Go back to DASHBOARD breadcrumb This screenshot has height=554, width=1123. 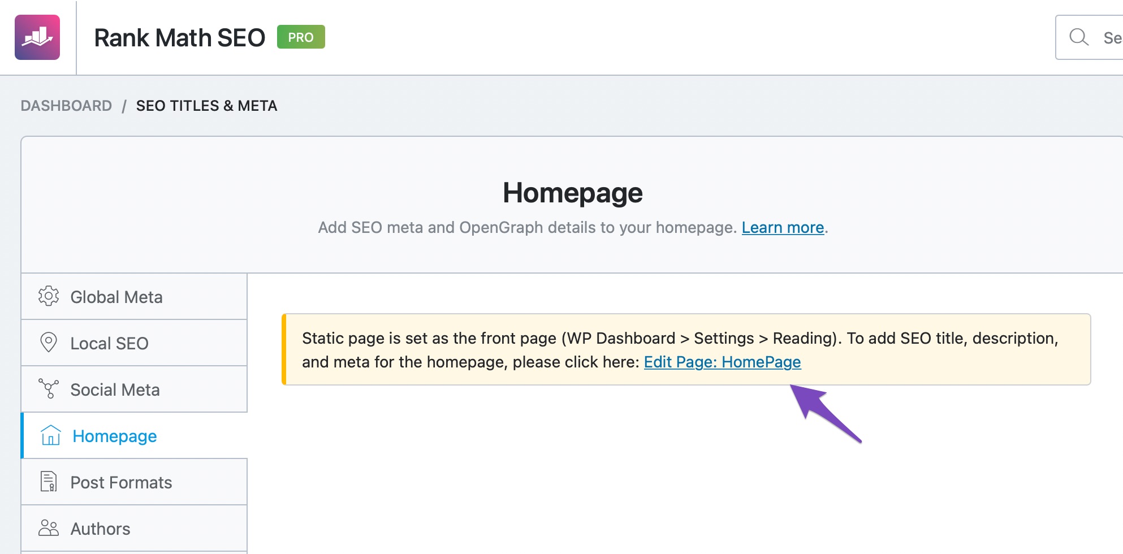tap(66, 106)
